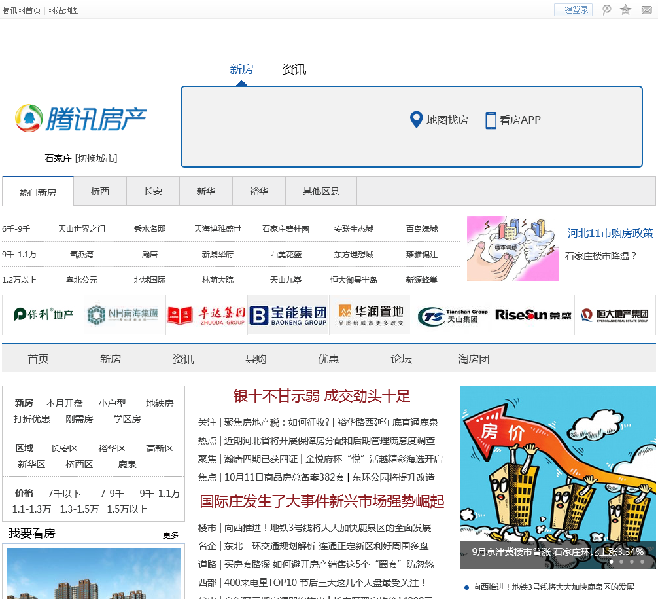
Task: Select first carousel dot on banner
Action: coord(612,562)
